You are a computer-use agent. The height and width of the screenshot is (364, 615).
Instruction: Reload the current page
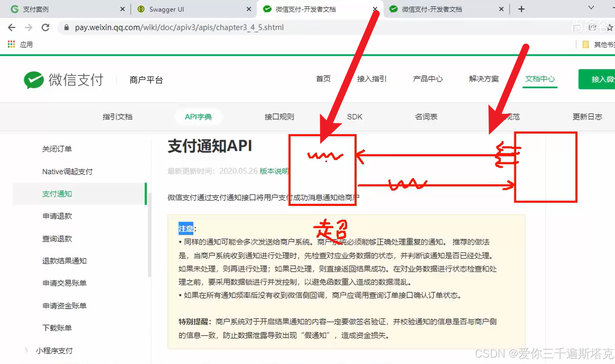(45, 27)
